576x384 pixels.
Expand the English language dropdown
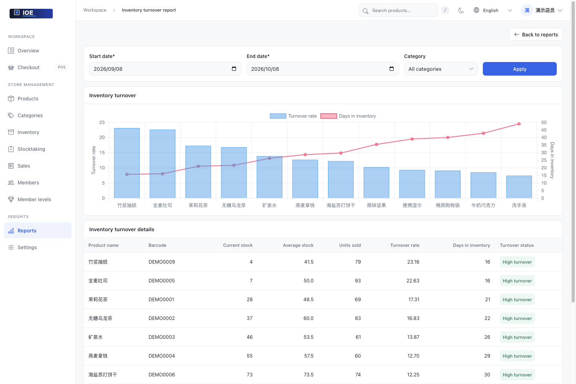(493, 10)
